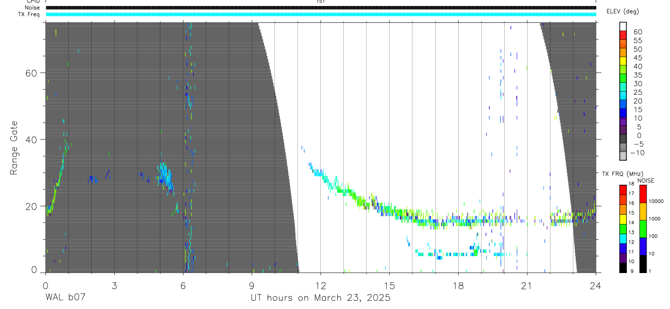Screen dimensions: 670x309
Task: Click the '10000' noise legend label
Action: [x=656, y=202]
